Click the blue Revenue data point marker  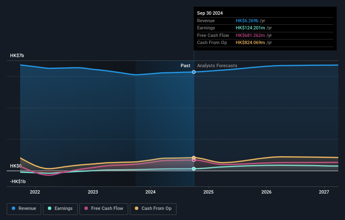pos(194,72)
